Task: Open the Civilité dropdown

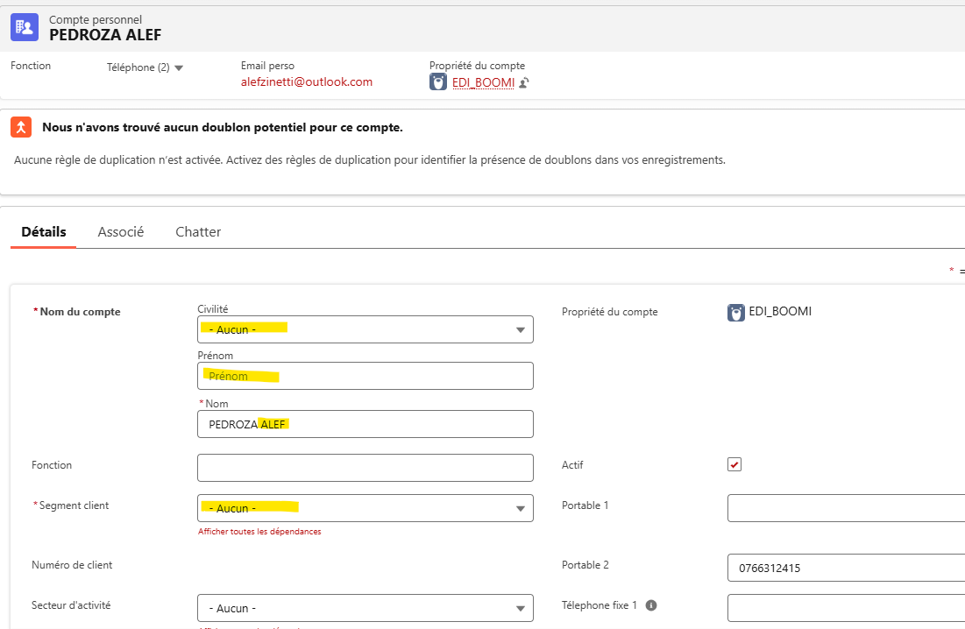Action: click(365, 329)
